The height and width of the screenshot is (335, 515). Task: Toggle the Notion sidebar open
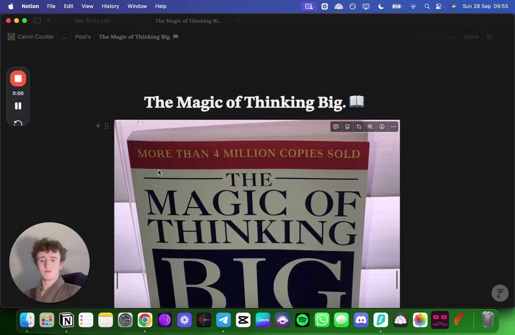click(x=37, y=21)
